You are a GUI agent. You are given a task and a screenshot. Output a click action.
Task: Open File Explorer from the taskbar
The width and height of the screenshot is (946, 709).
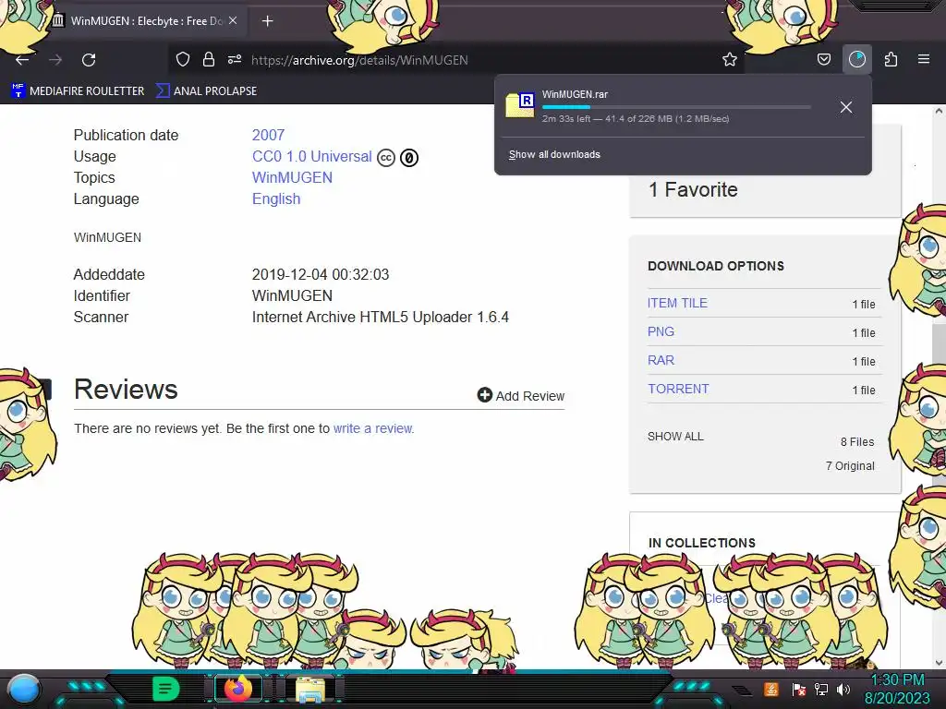(310, 690)
